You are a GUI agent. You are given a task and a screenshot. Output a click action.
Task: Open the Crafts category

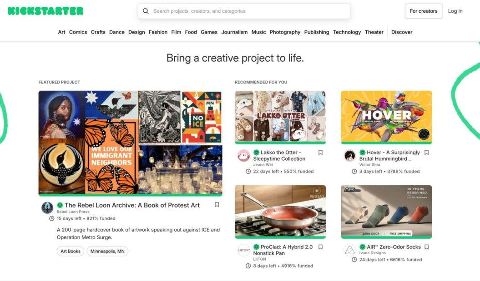click(98, 32)
